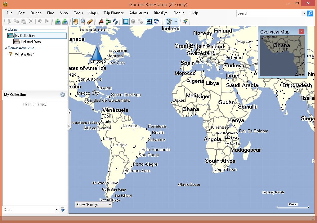Screen dimensions: 317x223
Task: Click the Iceland map label
Action: coord(171,29)
